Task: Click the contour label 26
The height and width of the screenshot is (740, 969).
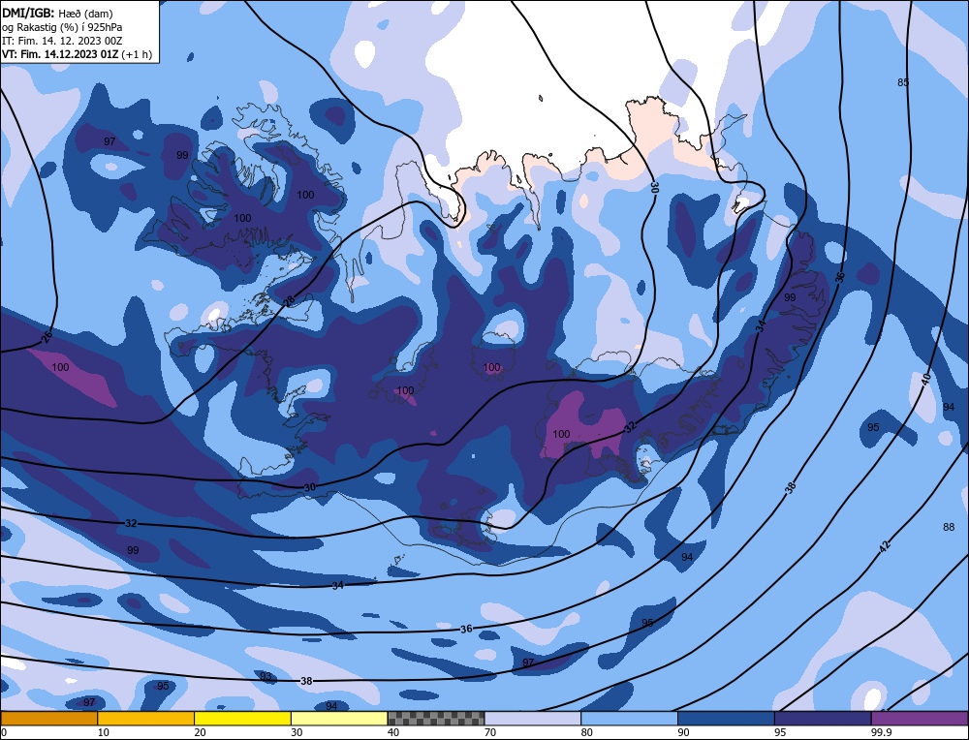Action: coord(47,337)
